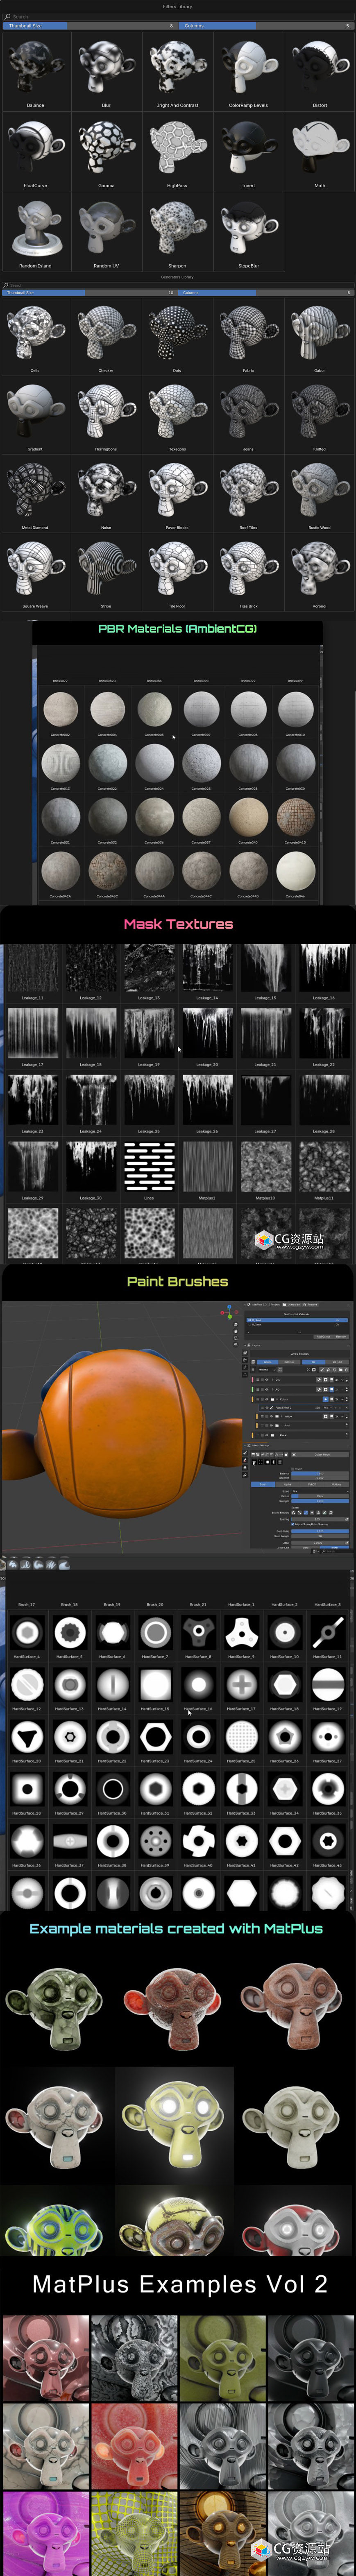Select the Hexagons generator thumbnail
Screen dimensions: 356x2576
tap(177, 415)
